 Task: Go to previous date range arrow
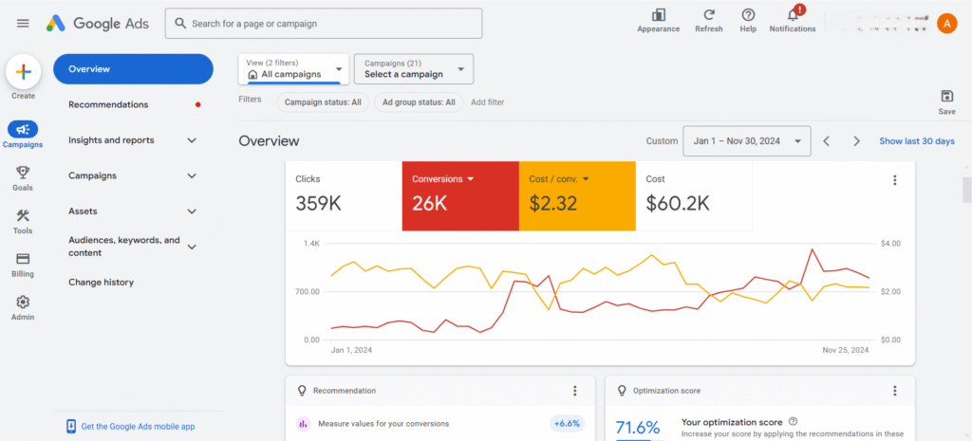coord(827,141)
